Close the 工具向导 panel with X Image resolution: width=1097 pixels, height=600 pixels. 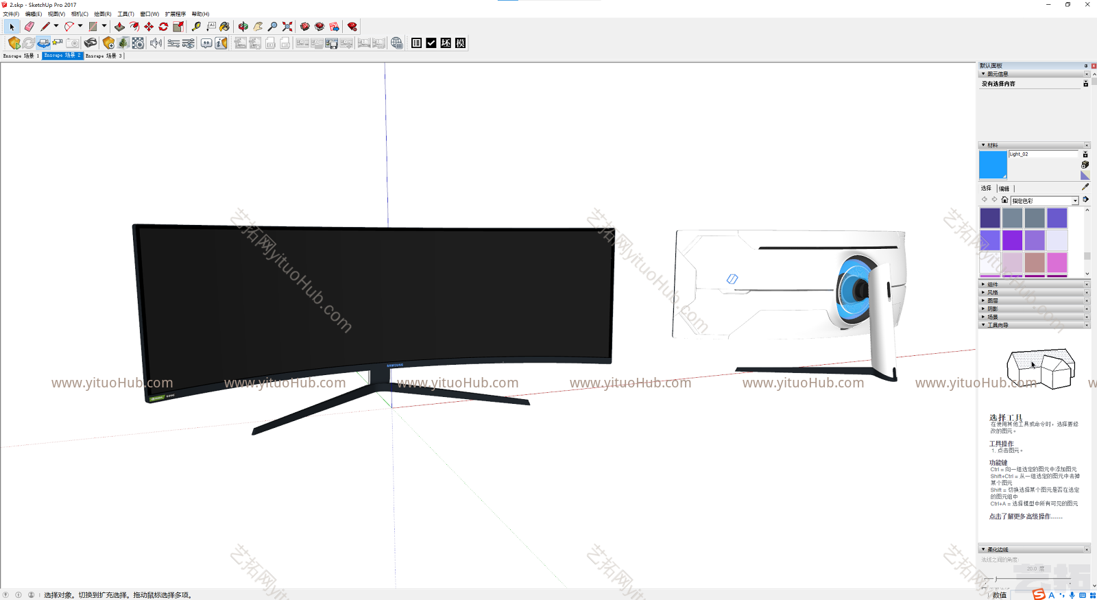(x=1087, y=325)
